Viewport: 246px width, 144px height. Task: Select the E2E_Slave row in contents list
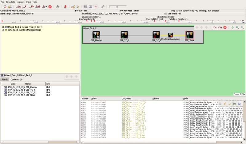point(40,95)
